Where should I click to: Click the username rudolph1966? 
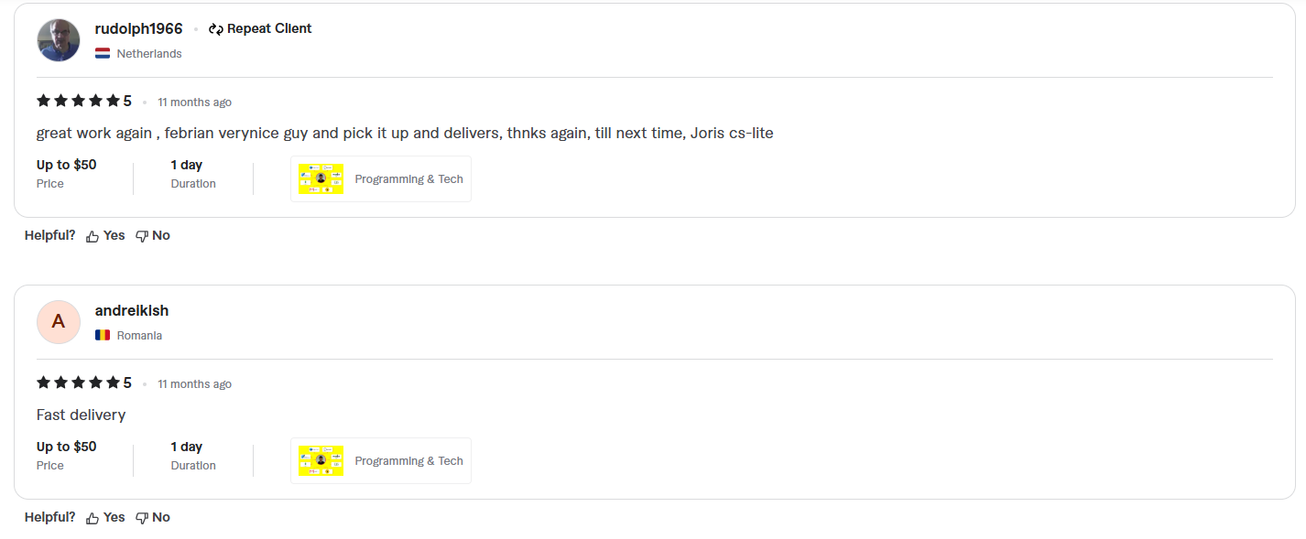click(138, 28)
